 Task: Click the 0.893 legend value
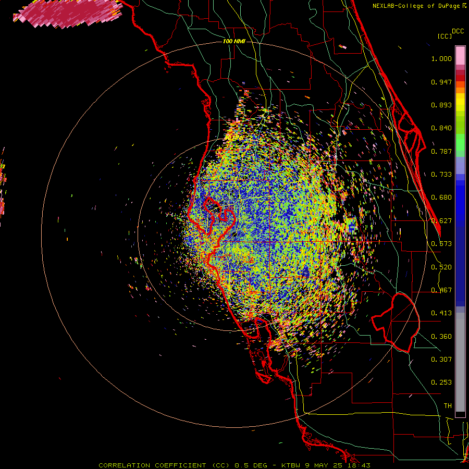441,105
